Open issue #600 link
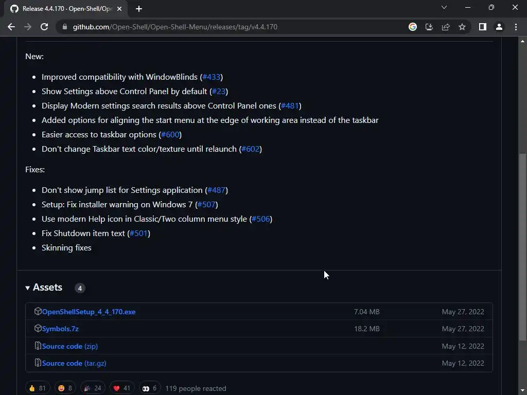Viewport: 527px width, 395px height. (x=170, y=135)
